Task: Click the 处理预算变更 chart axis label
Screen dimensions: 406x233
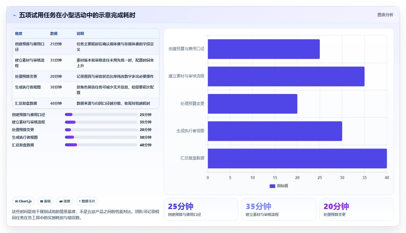Action: [x=192, y=103]
